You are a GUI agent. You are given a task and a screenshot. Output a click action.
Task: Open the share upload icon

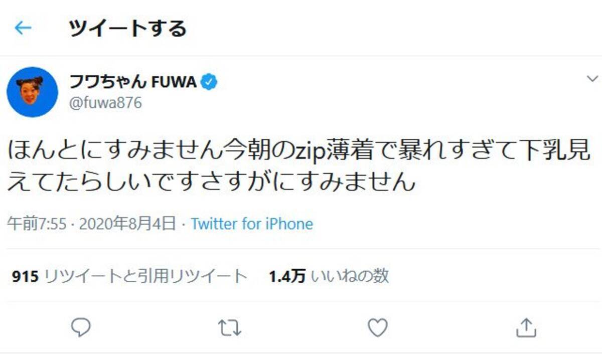[x=526, y=327]
